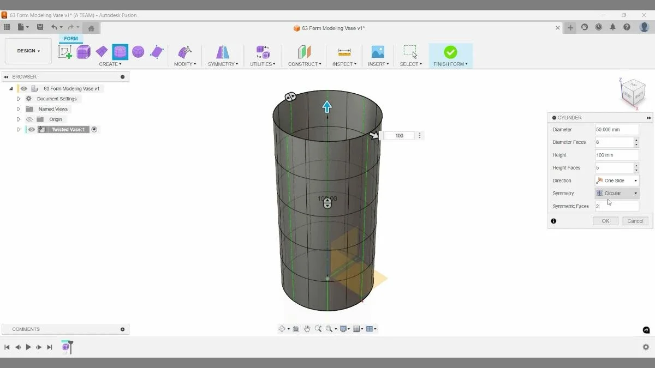Image resolution: width=655 pixels, height=368 pixels.
Task: Hide the 63 Form Modeling Vase v1 component
Action: 23,88
